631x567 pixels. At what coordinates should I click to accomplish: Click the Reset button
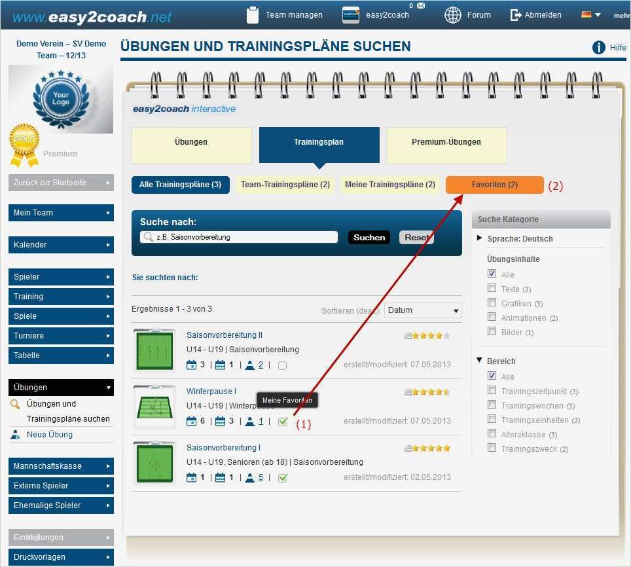pos(416,238)
